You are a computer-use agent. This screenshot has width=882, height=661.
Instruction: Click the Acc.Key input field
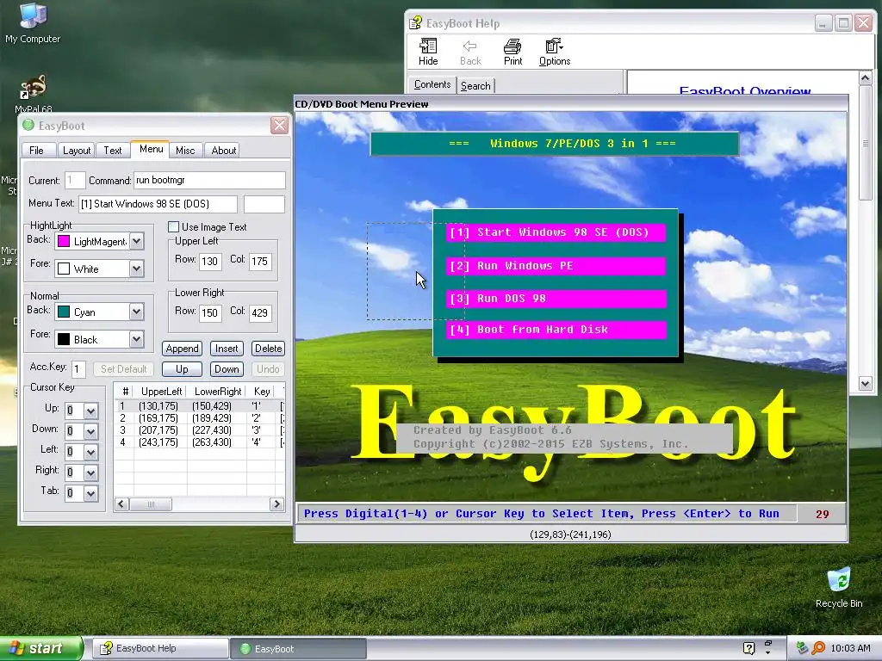tap(78, 369)
